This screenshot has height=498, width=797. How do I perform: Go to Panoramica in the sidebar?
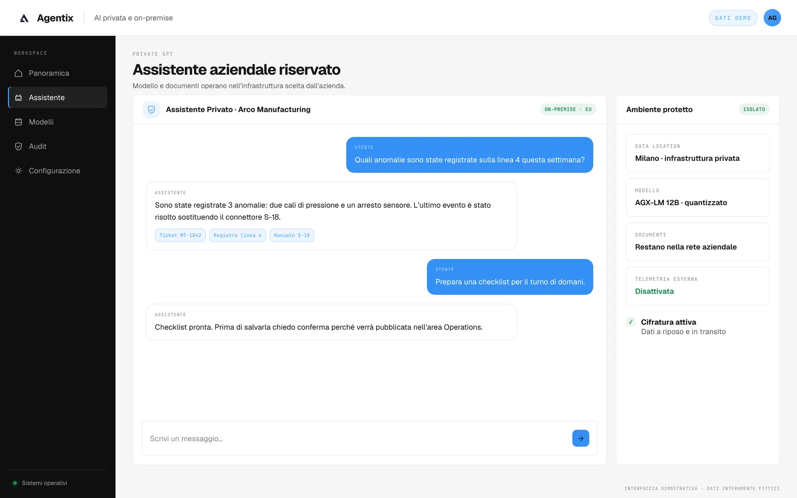(x=58, y=73)
